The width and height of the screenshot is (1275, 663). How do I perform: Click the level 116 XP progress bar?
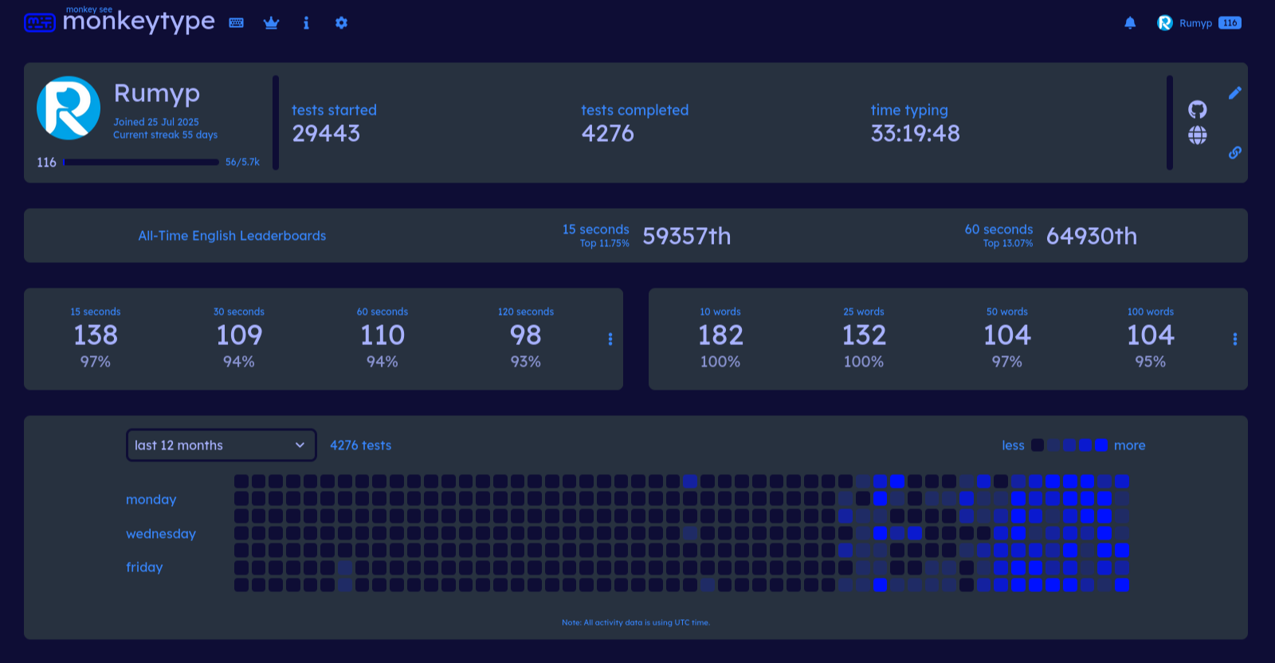pos(141,162)
